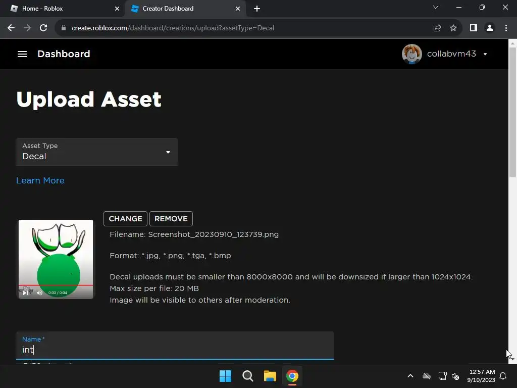The height and width of the screenshot is (388, 517).
Task: Open the clock showing 12:57 AM
Action: (481, 376)
